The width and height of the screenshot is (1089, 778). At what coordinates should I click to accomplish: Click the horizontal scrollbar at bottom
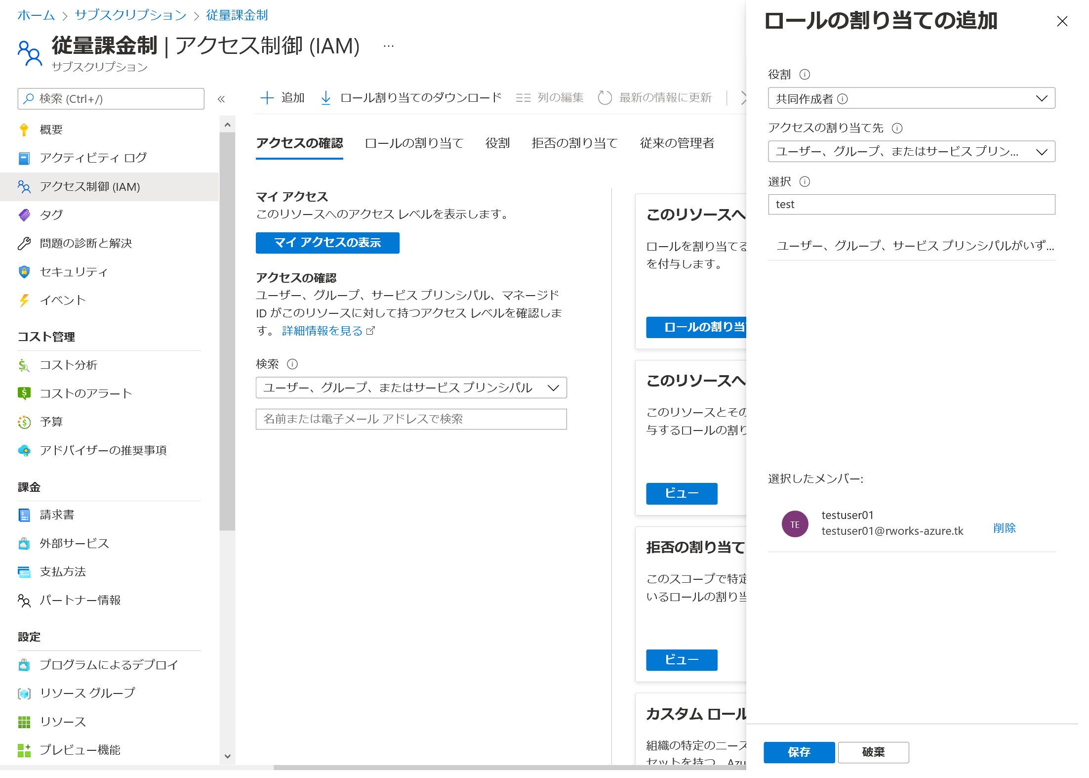(509, 768)
